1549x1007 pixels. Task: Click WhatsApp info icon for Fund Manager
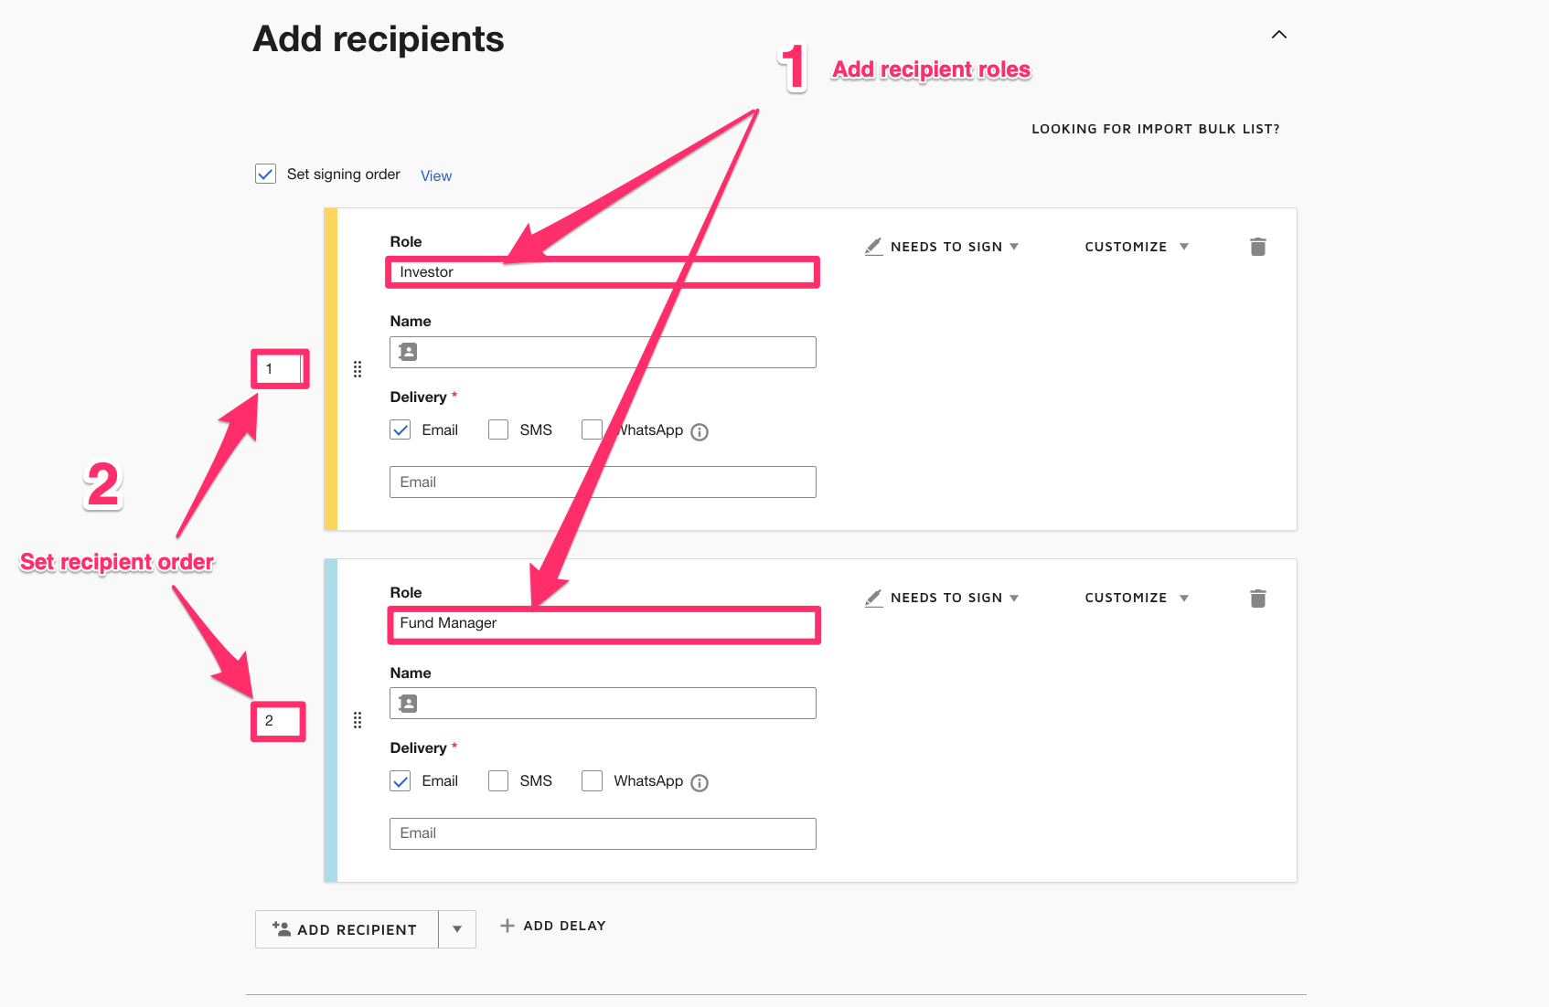700,783
